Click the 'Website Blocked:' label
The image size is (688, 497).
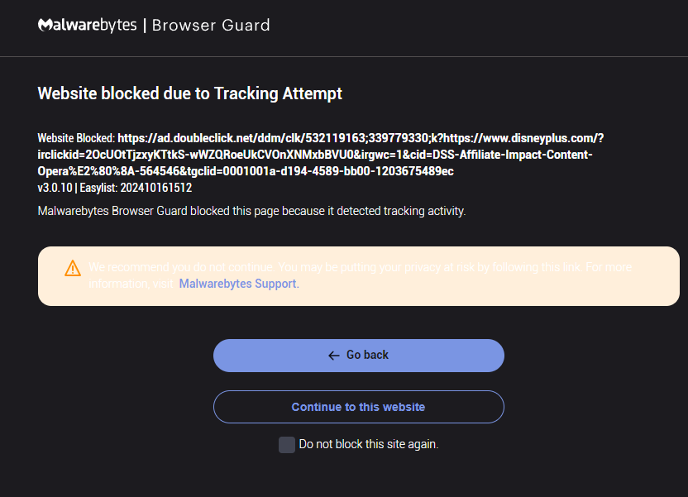(76, 138)
